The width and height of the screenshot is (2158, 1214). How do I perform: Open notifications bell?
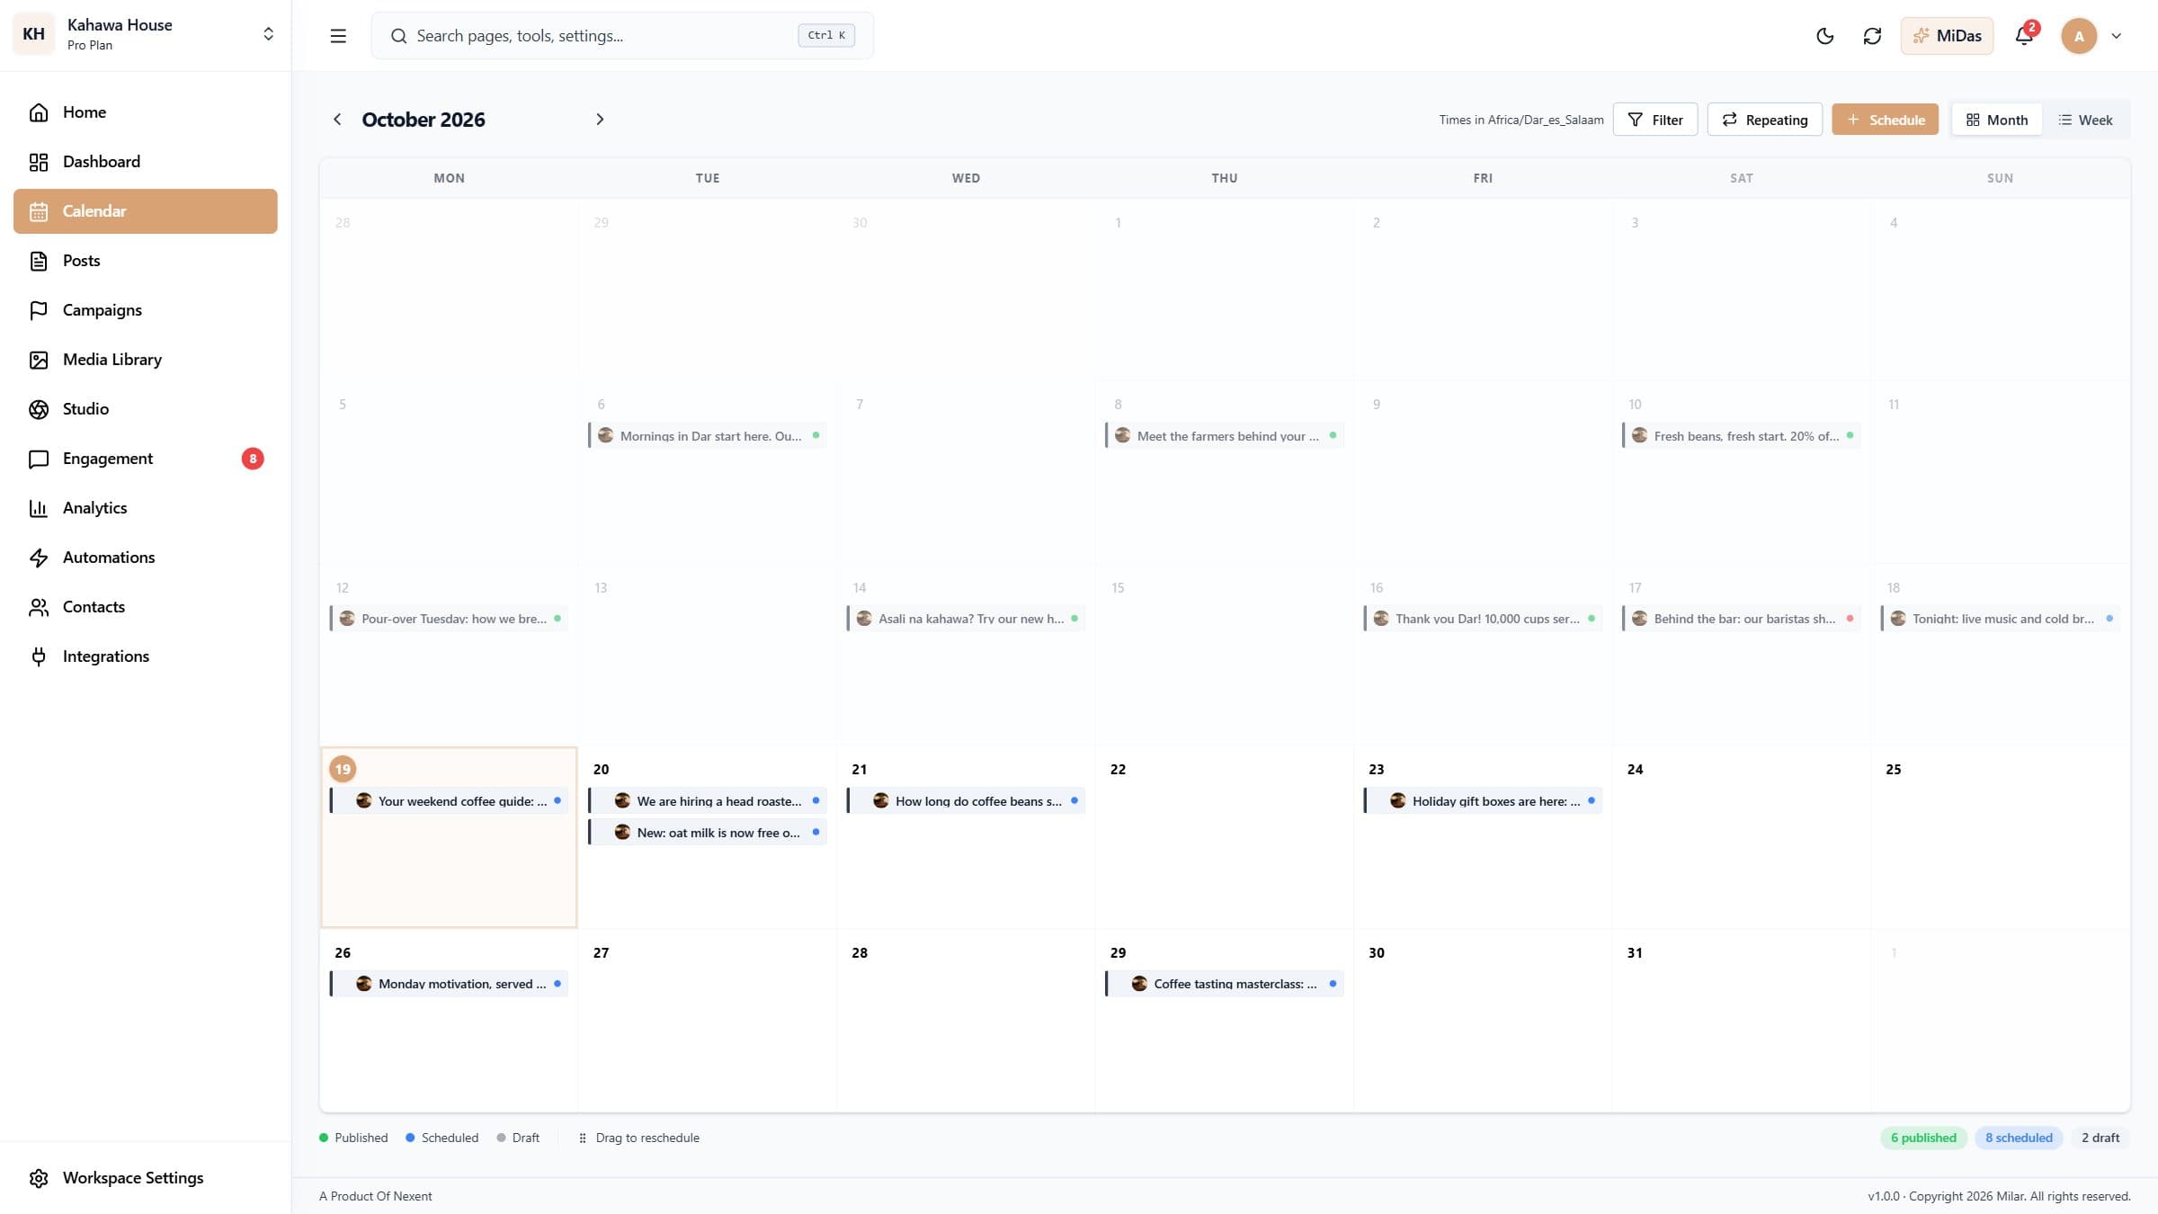click(x=2024, y=36)
